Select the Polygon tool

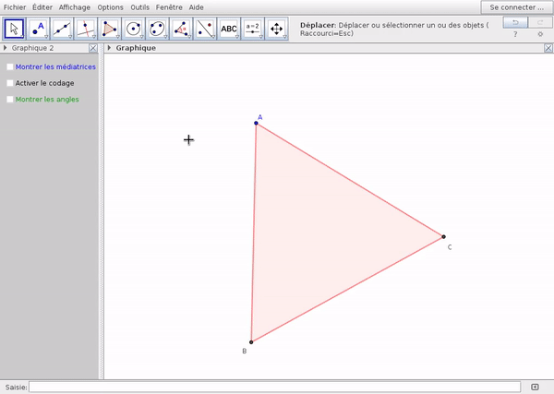tap(110, 29)
